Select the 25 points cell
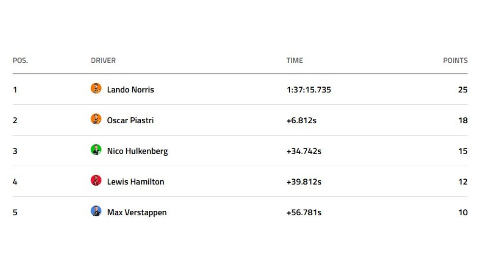The image size is (481, 270). 463,90
